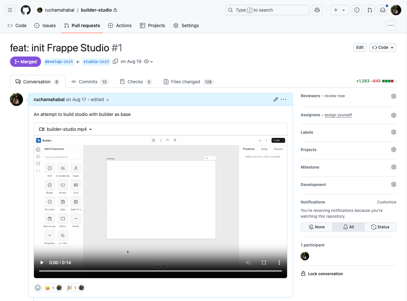Open the develop-init base branch link
This screenshot has width=407, height=301.
click(x=59, y=62)
